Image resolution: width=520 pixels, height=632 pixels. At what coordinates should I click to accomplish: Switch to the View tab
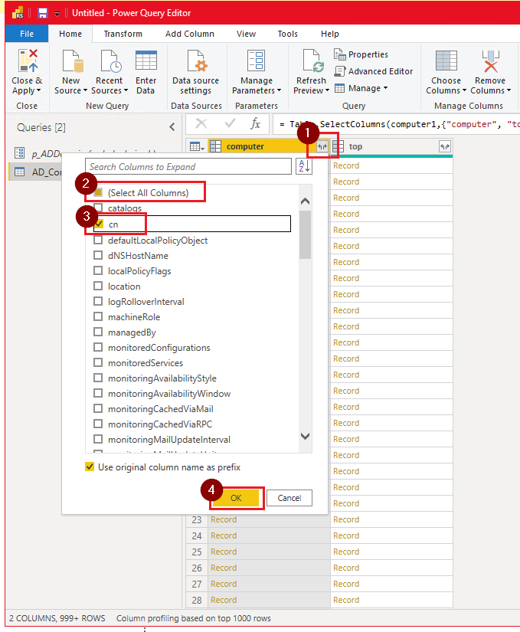point(246,34)
